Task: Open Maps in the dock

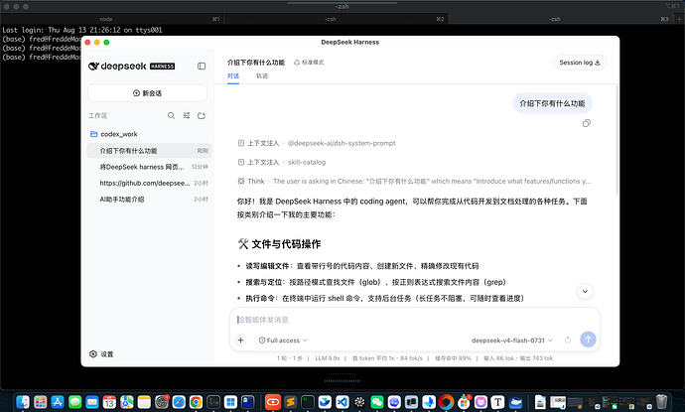Action: pyautogui.click(x=127, y=401)
